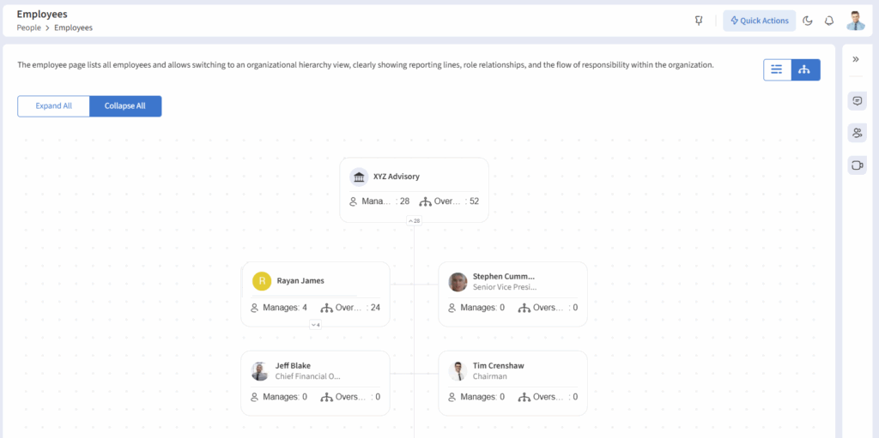Open the coffee cup break icon
Screen dimensions: 879x438
pos(857,165)
